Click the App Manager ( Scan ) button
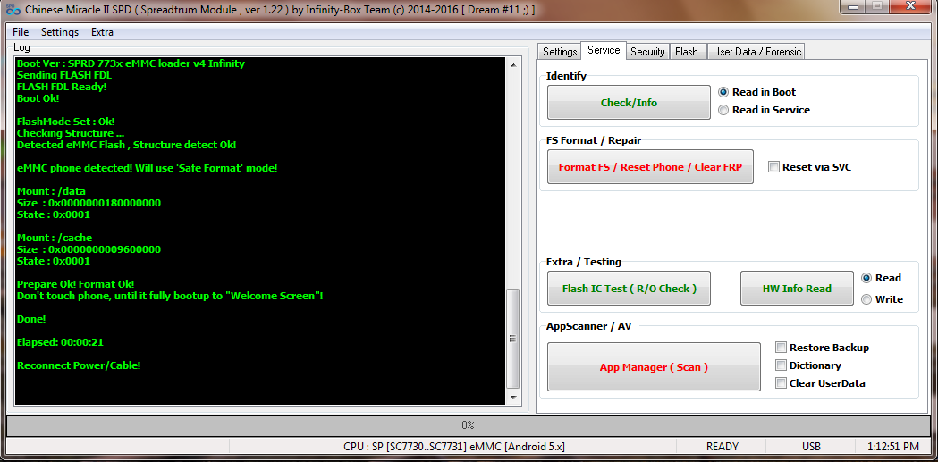938x462 pixels. (x=654, y=367)
